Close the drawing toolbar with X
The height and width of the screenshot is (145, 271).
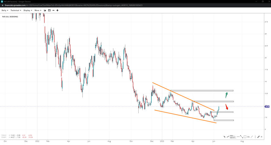click(262, 137)
